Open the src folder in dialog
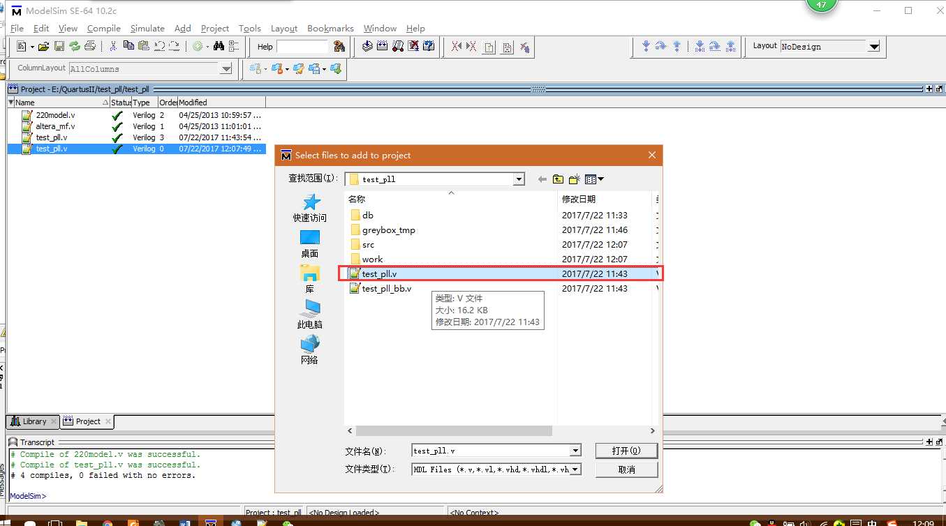Viewport: 946px width, 526px height. (x=368, y=245)
